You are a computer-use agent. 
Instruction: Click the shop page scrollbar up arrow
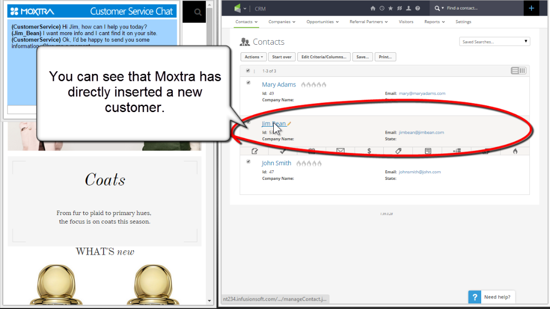tap(209, 4)
